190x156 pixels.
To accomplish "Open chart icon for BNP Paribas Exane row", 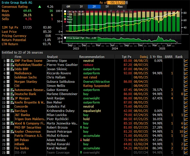I will (x=186, y=61).
